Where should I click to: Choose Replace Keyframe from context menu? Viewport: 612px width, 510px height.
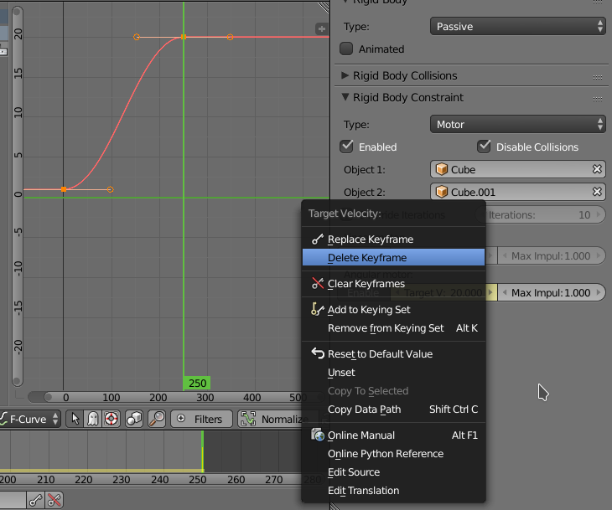pos(393,239)
